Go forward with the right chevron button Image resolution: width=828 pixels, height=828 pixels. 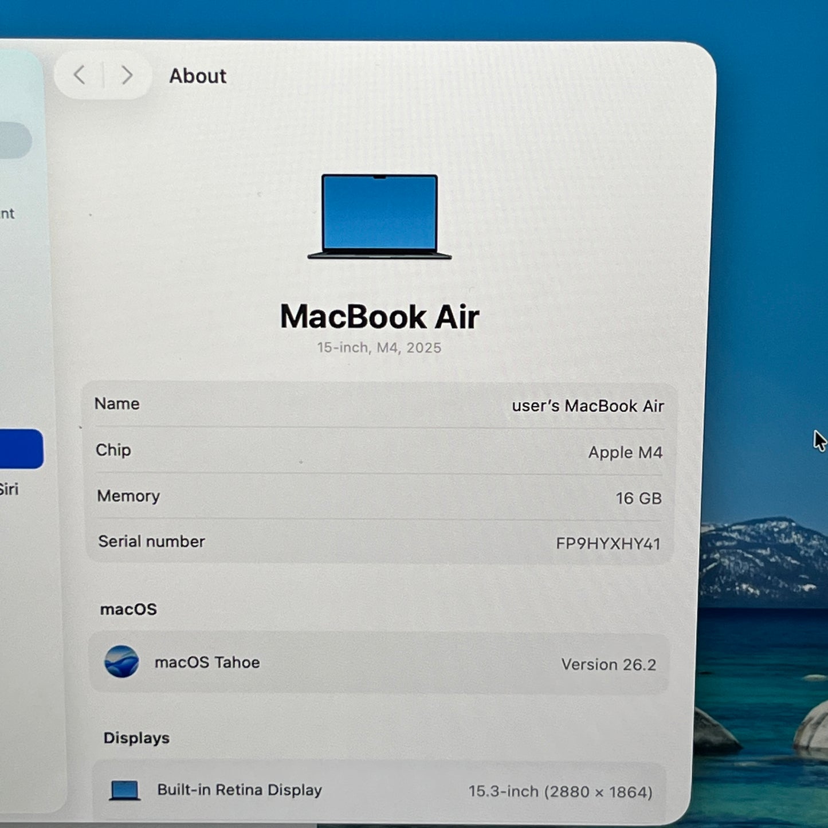click(x=127, y=75)
